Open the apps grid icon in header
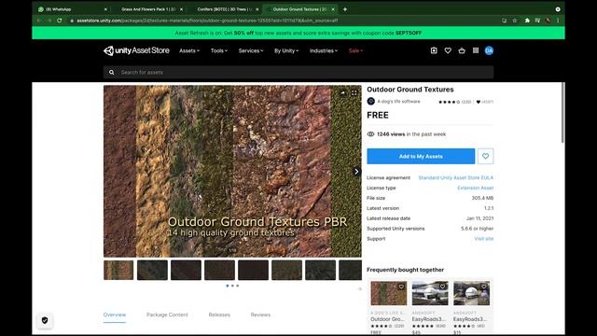Screen dimensions: 597x336 coord(476,50)
